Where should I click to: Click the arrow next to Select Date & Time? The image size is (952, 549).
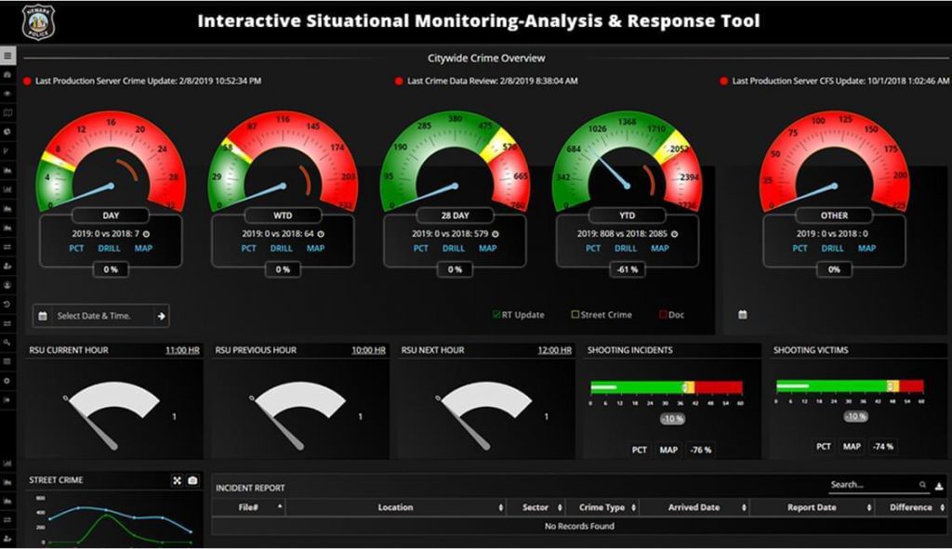[161, 316]
